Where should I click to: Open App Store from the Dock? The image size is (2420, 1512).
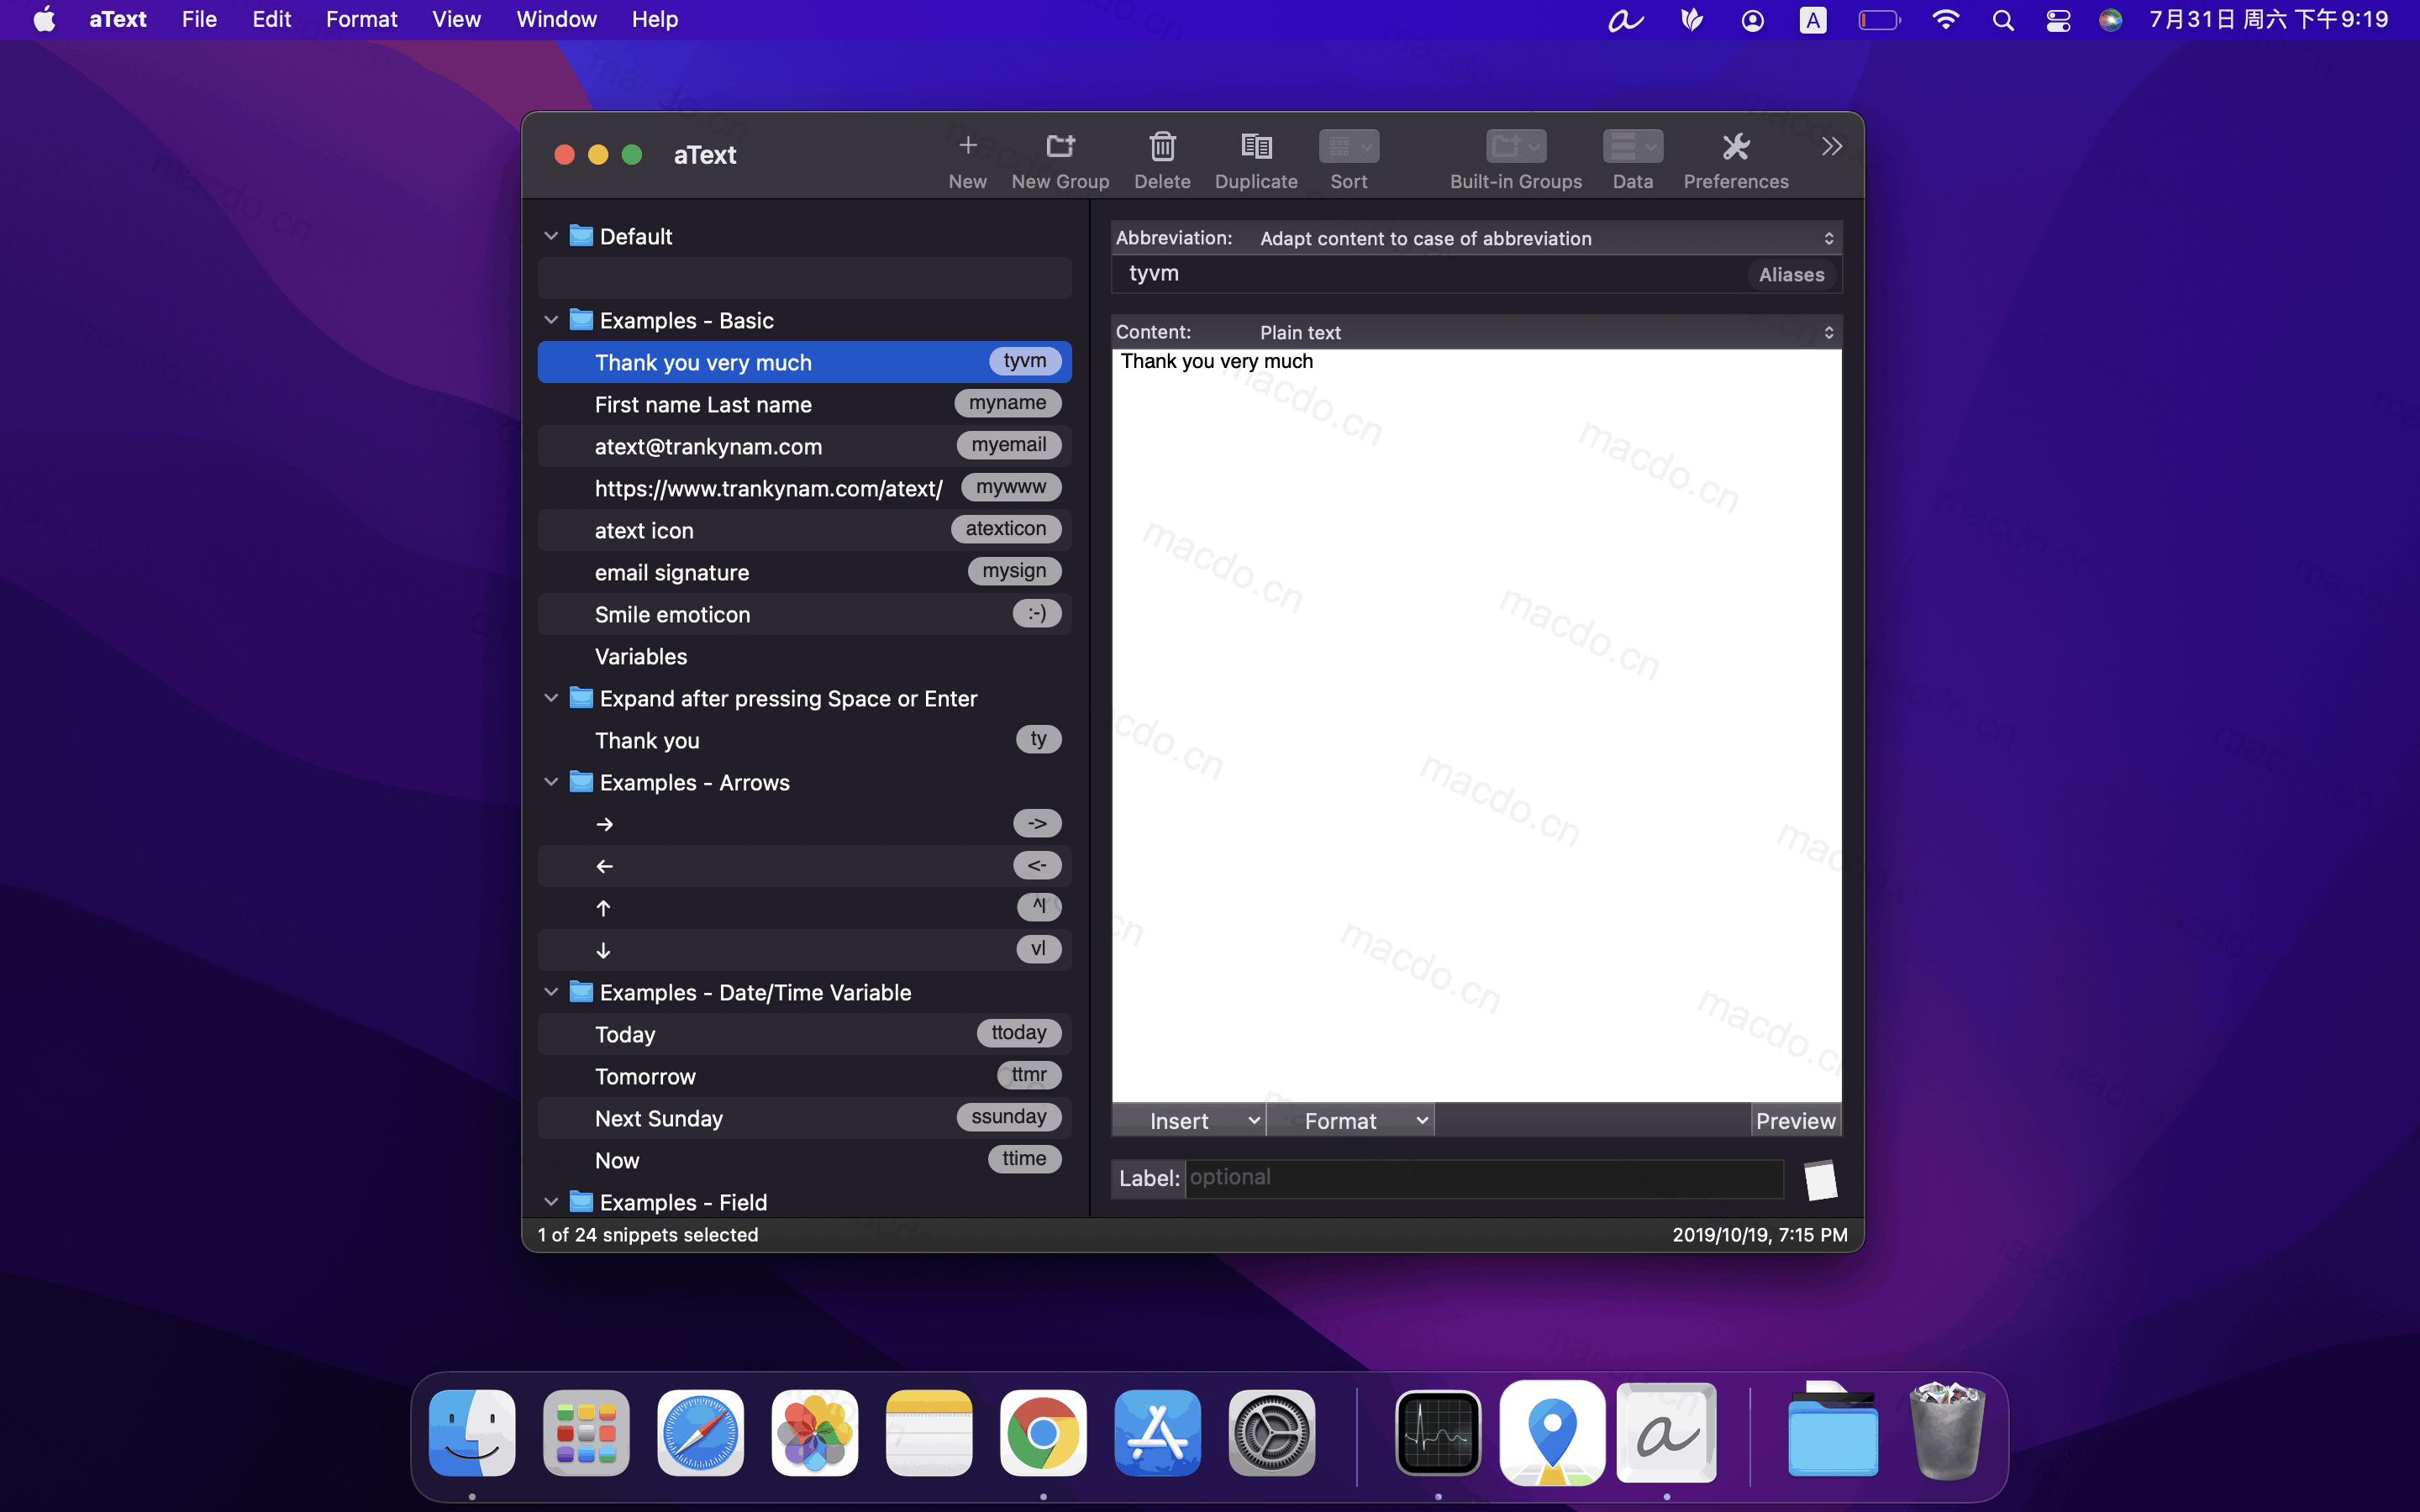tap(1157, 1433)
